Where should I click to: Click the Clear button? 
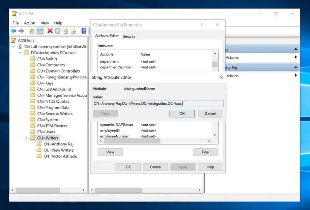pos(105,113)
